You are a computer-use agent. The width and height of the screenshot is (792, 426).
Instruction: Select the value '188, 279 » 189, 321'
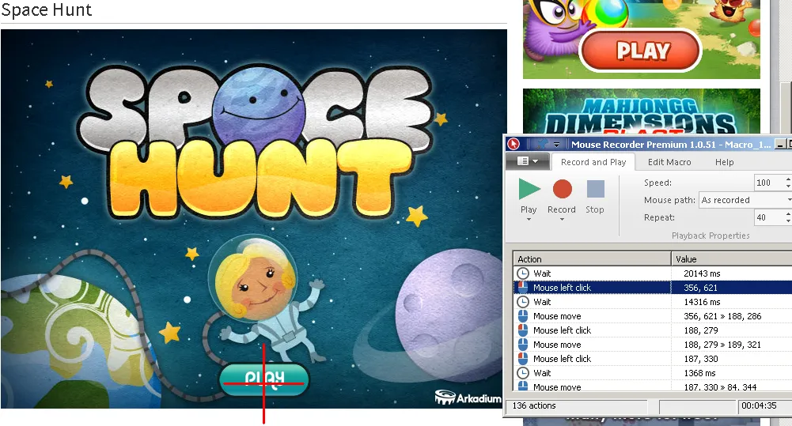coord(722,345)
